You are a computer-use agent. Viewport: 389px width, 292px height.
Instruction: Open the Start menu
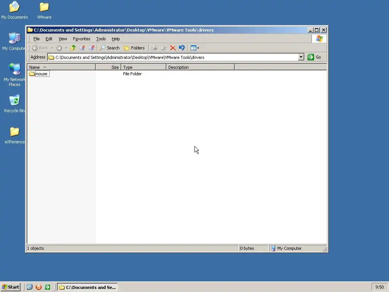pyautogui.click(x=10, y=287)
